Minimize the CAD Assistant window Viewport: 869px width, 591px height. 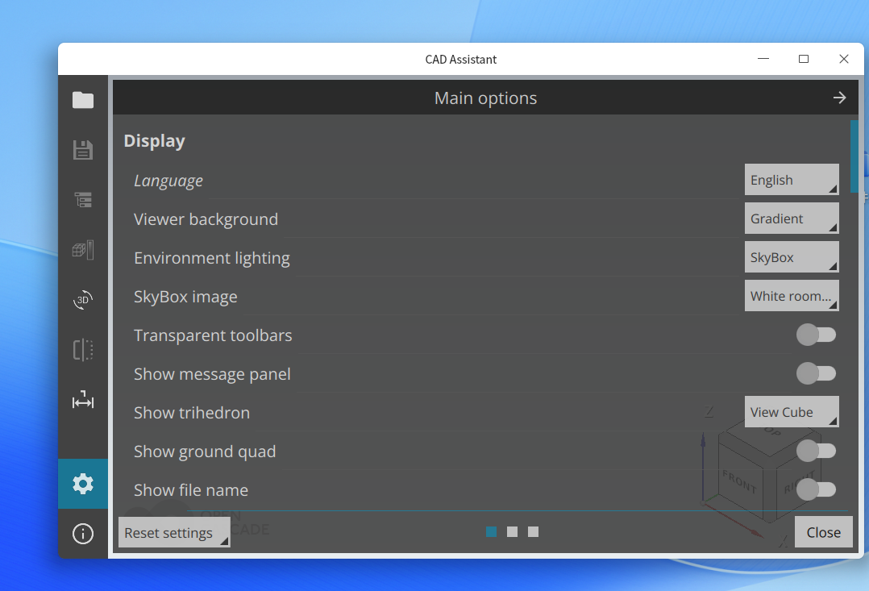(763, 59)
